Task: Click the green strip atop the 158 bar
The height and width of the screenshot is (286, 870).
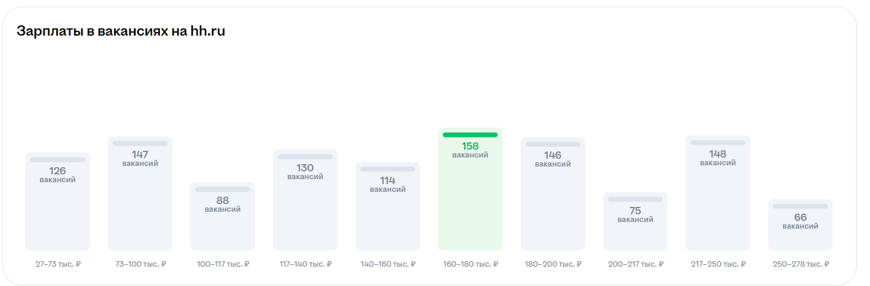Action: 471,135
